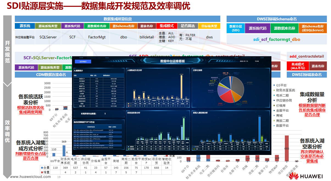Click the 源系统 green header cell
The width and height of the screenshot is (331, 181).
pyautogui.click(x=25, y=26)
